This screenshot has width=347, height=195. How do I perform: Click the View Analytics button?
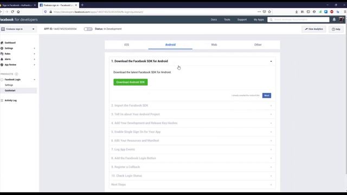tap(314, 29)
